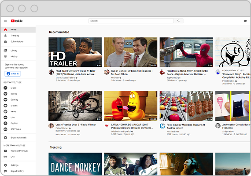Viewport: 251px width, 176px height.
Task: Open the Subscriptions menu item
Action: (18, 41)
